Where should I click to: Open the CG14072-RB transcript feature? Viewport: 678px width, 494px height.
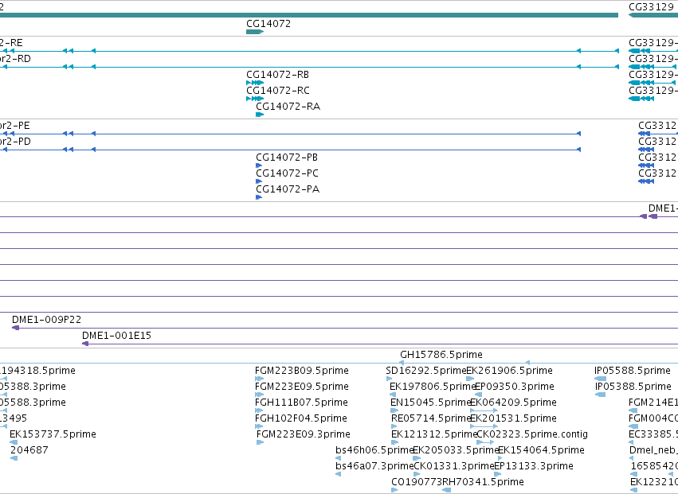(x=277, y=75)
